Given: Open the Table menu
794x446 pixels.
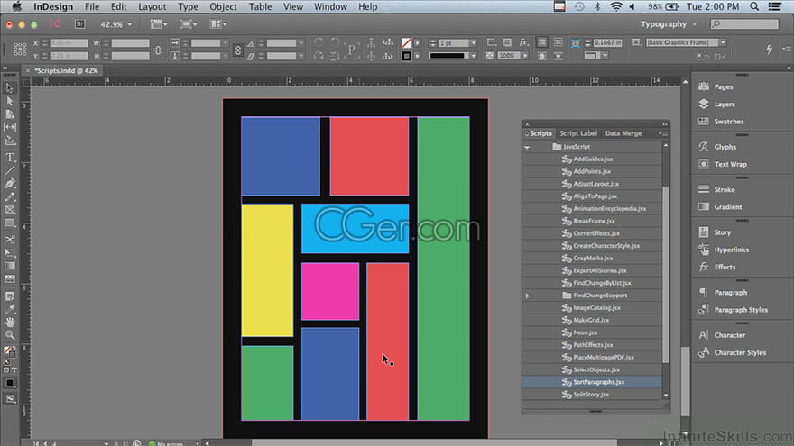Looking at the screenshot, I should [260, 6].
